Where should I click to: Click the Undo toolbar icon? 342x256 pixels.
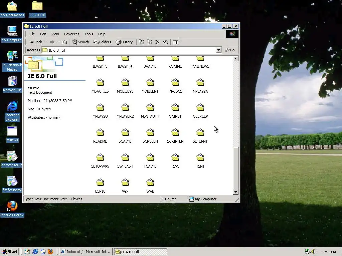(x=165, y=42)
